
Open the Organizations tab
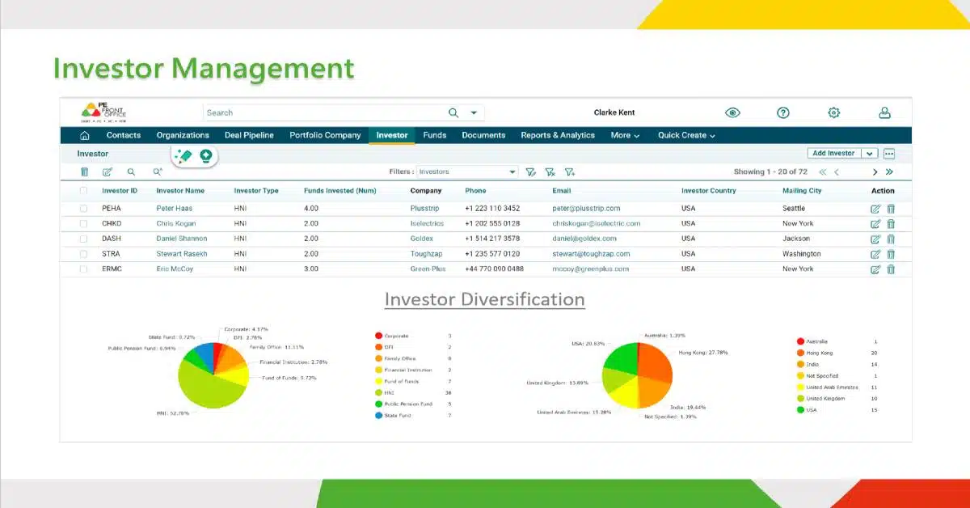coord(183,136)
